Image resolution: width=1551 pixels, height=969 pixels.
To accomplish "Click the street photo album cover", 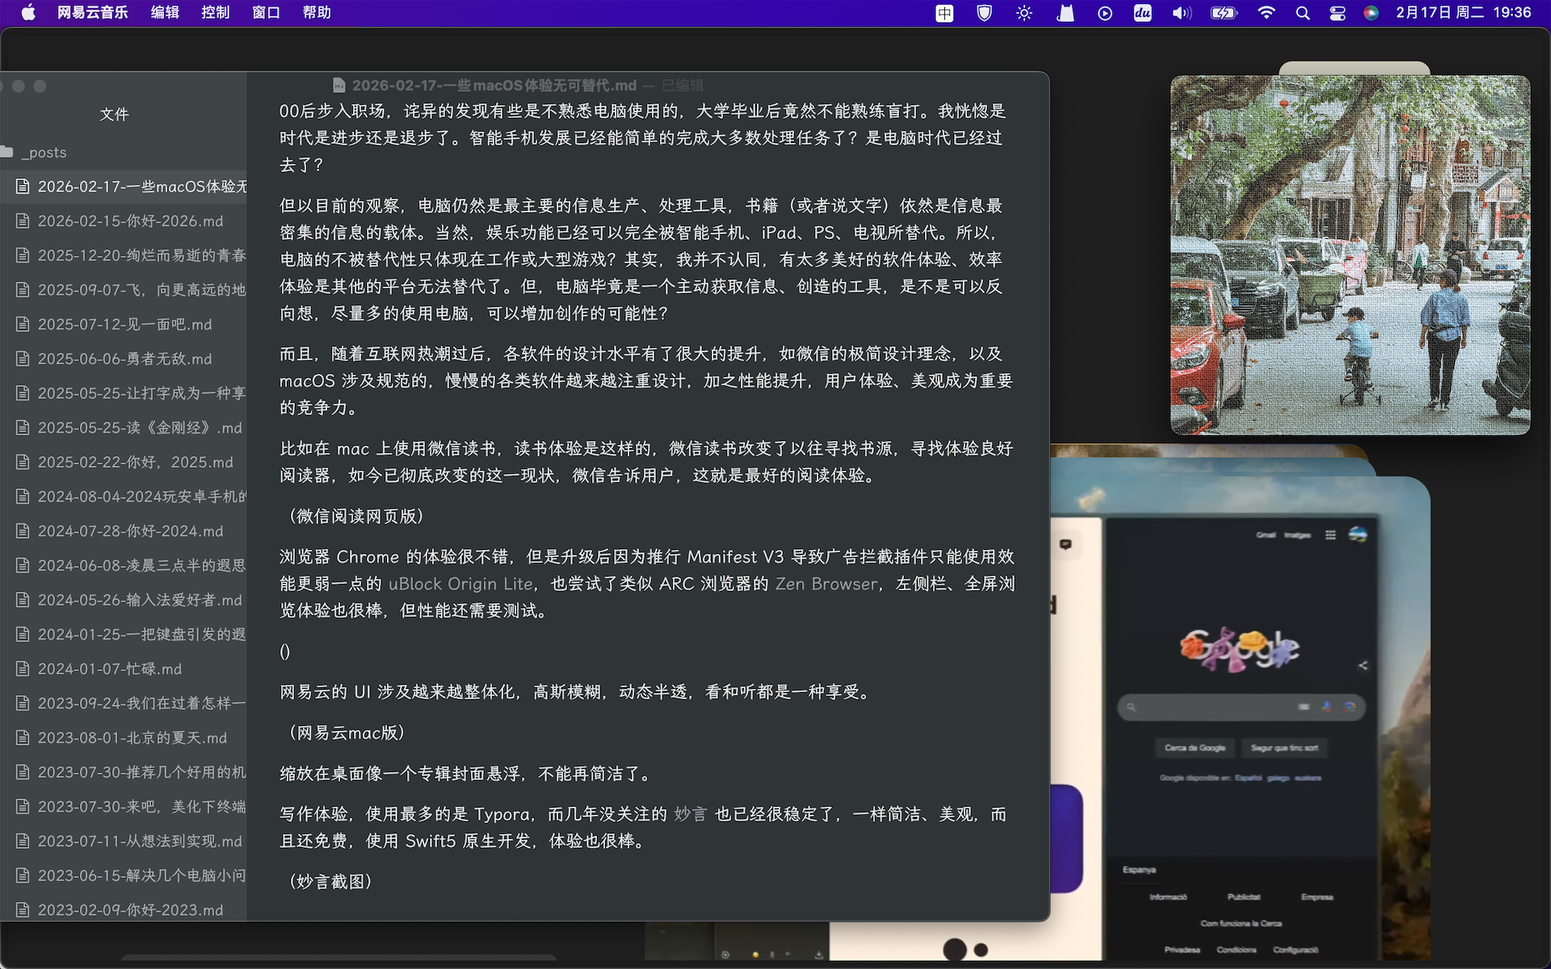I will pyautogui.click(x=1350, y=255).
